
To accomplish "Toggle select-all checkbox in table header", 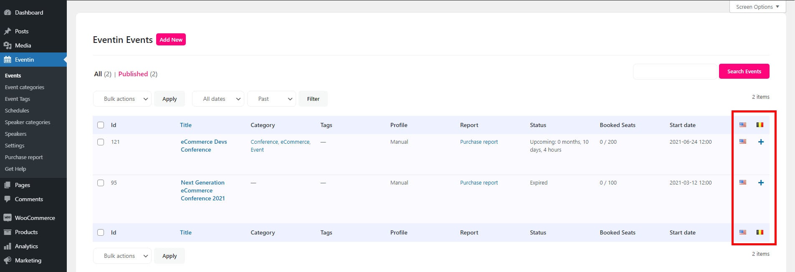I will tap(101, 125).
